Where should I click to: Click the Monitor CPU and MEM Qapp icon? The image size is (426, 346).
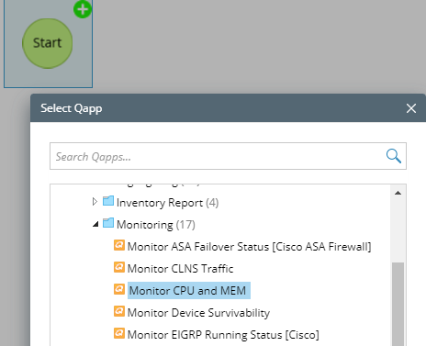119,289
